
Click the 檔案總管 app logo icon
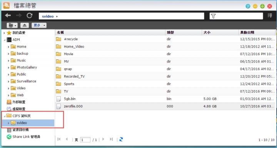(x=7, y=5)
